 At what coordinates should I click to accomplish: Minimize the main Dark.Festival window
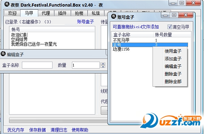pos(173,3)
